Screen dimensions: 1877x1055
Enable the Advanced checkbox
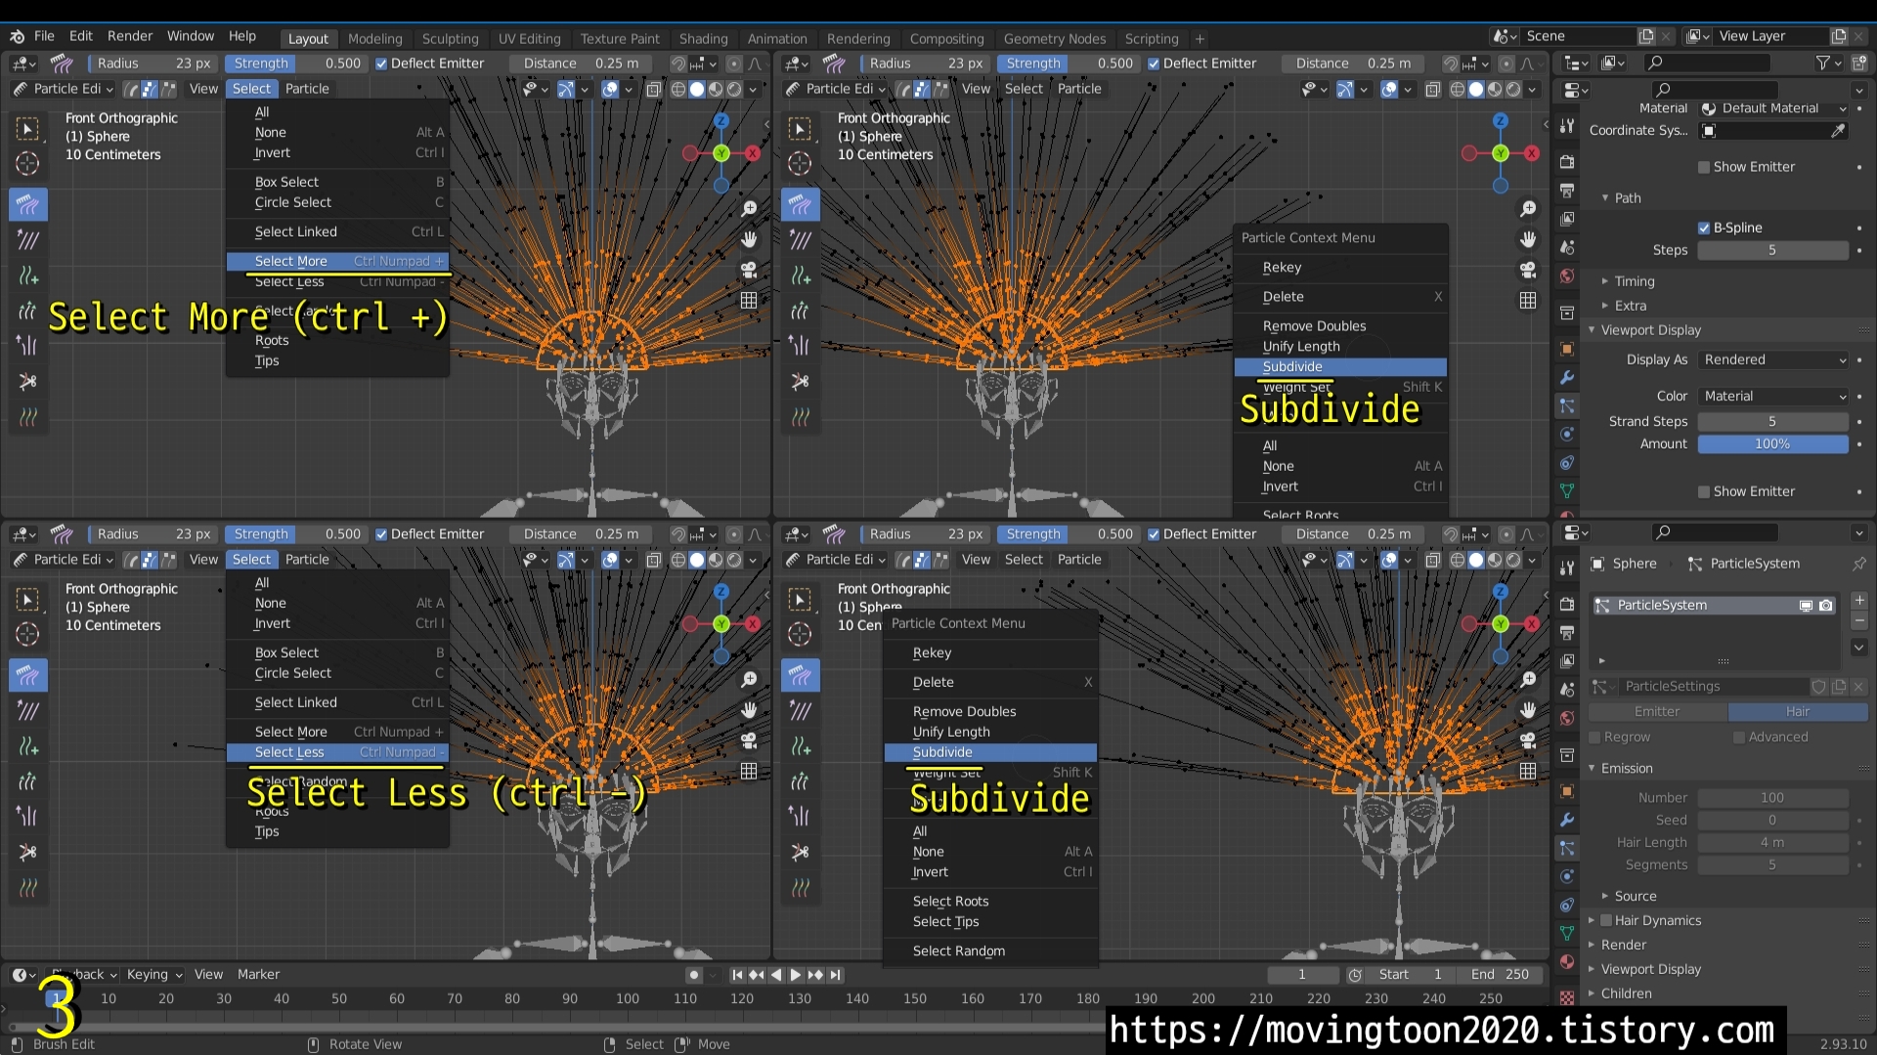pos(1738,738)
